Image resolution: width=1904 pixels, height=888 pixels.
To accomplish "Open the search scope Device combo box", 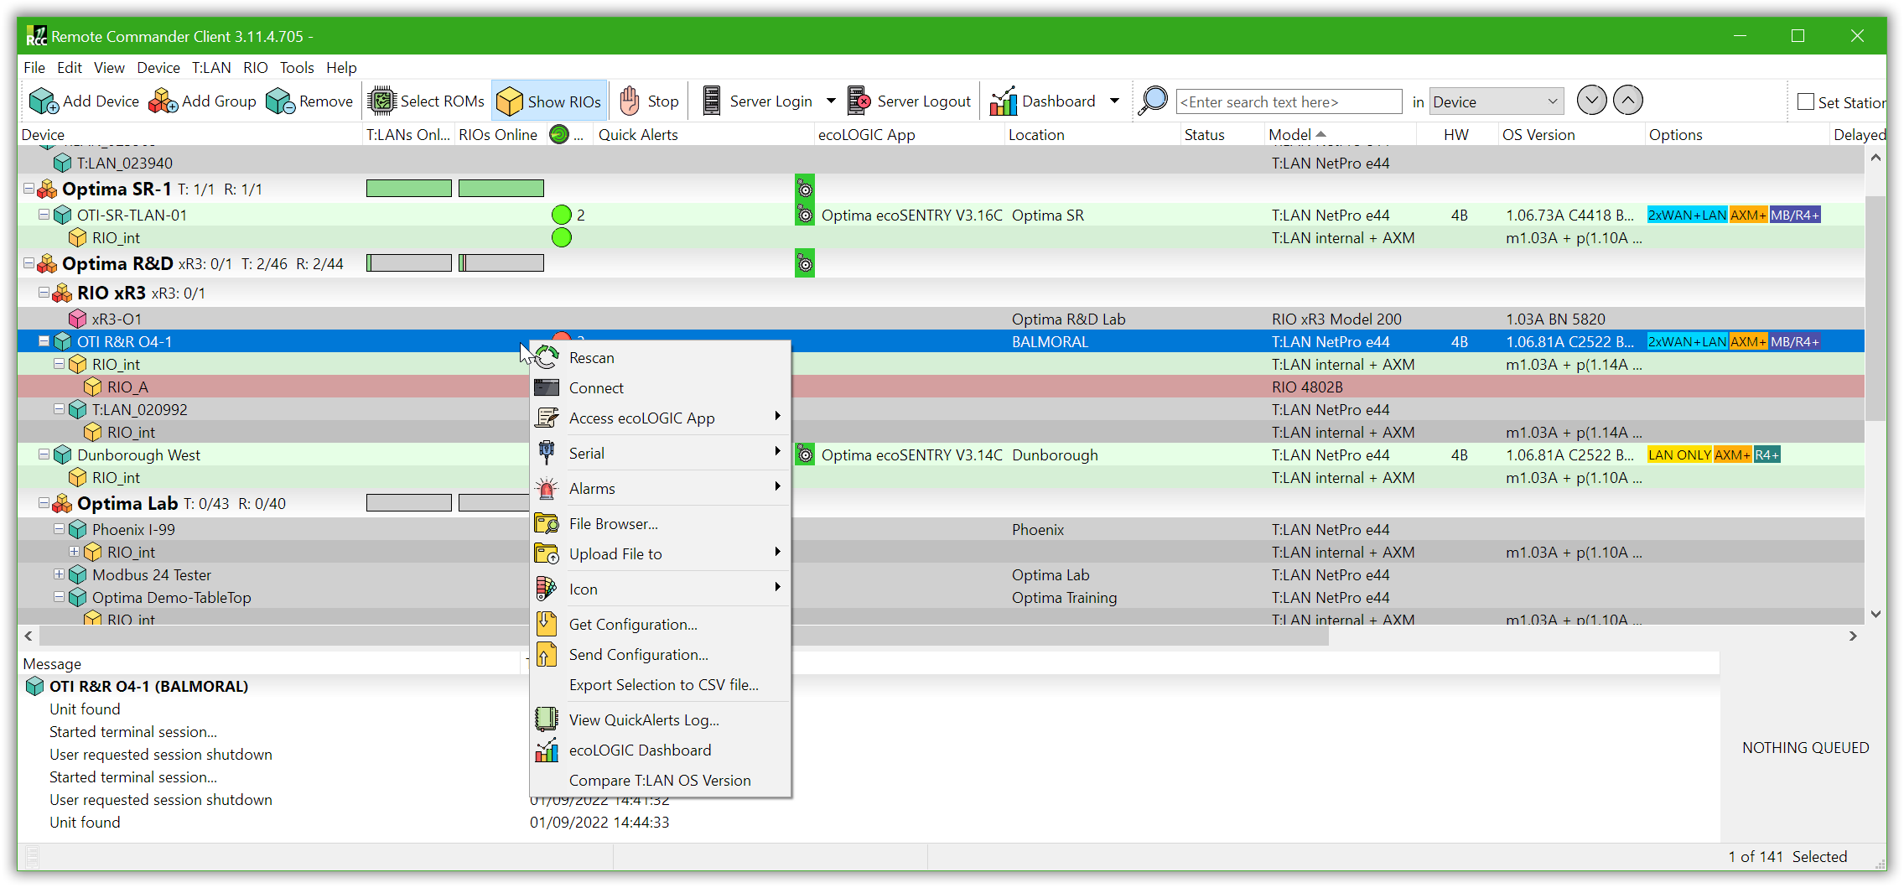I will pyautogui.click(x=1496, y=101).
